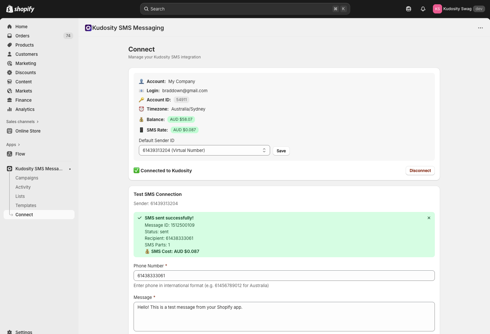
Task: Click the Content icon in sidebar
Action: [10, 82]
